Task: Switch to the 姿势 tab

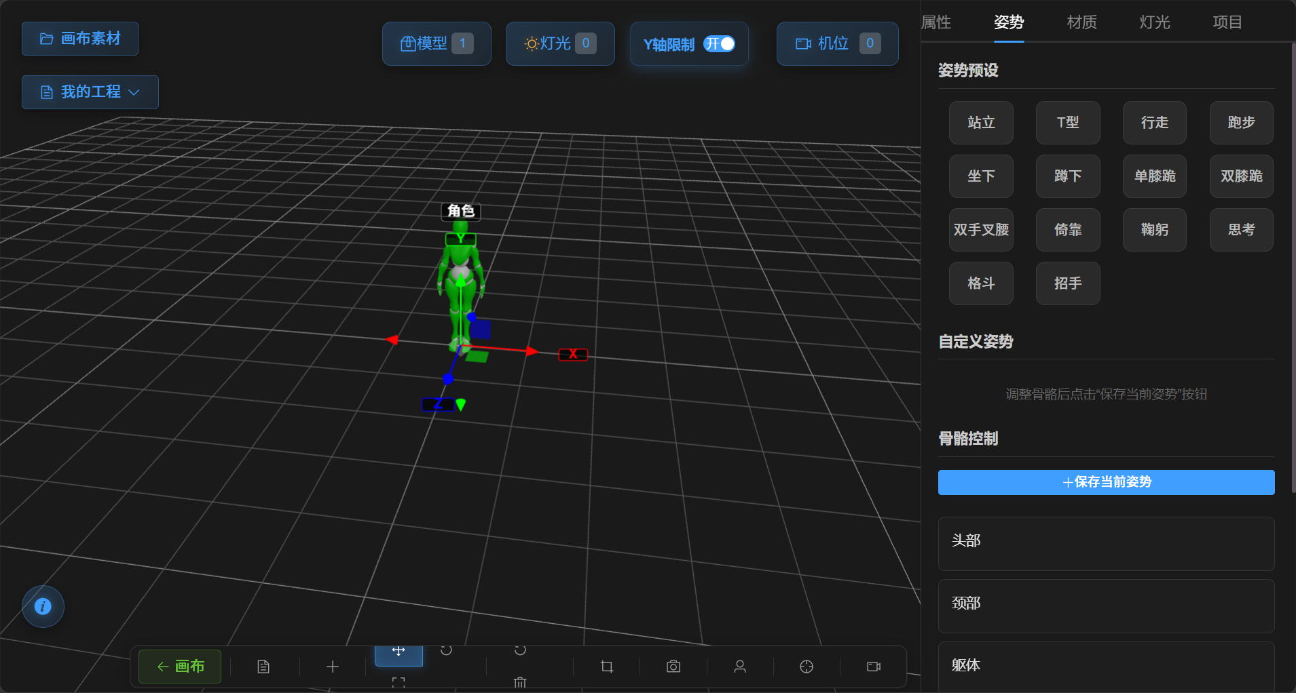Action: coord(1009,22)
